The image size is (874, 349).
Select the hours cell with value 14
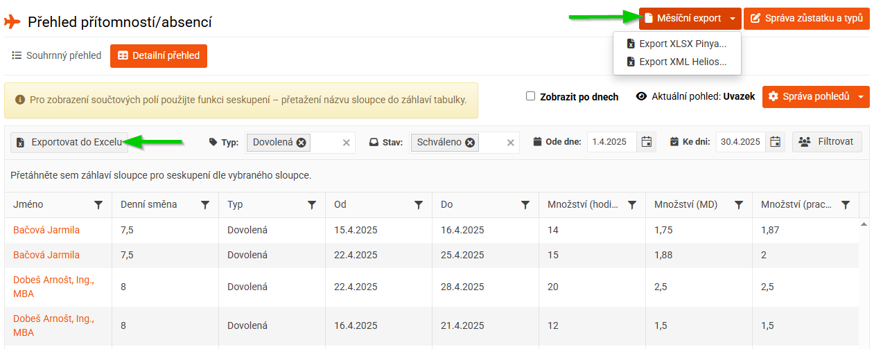[x=592, y=230]
